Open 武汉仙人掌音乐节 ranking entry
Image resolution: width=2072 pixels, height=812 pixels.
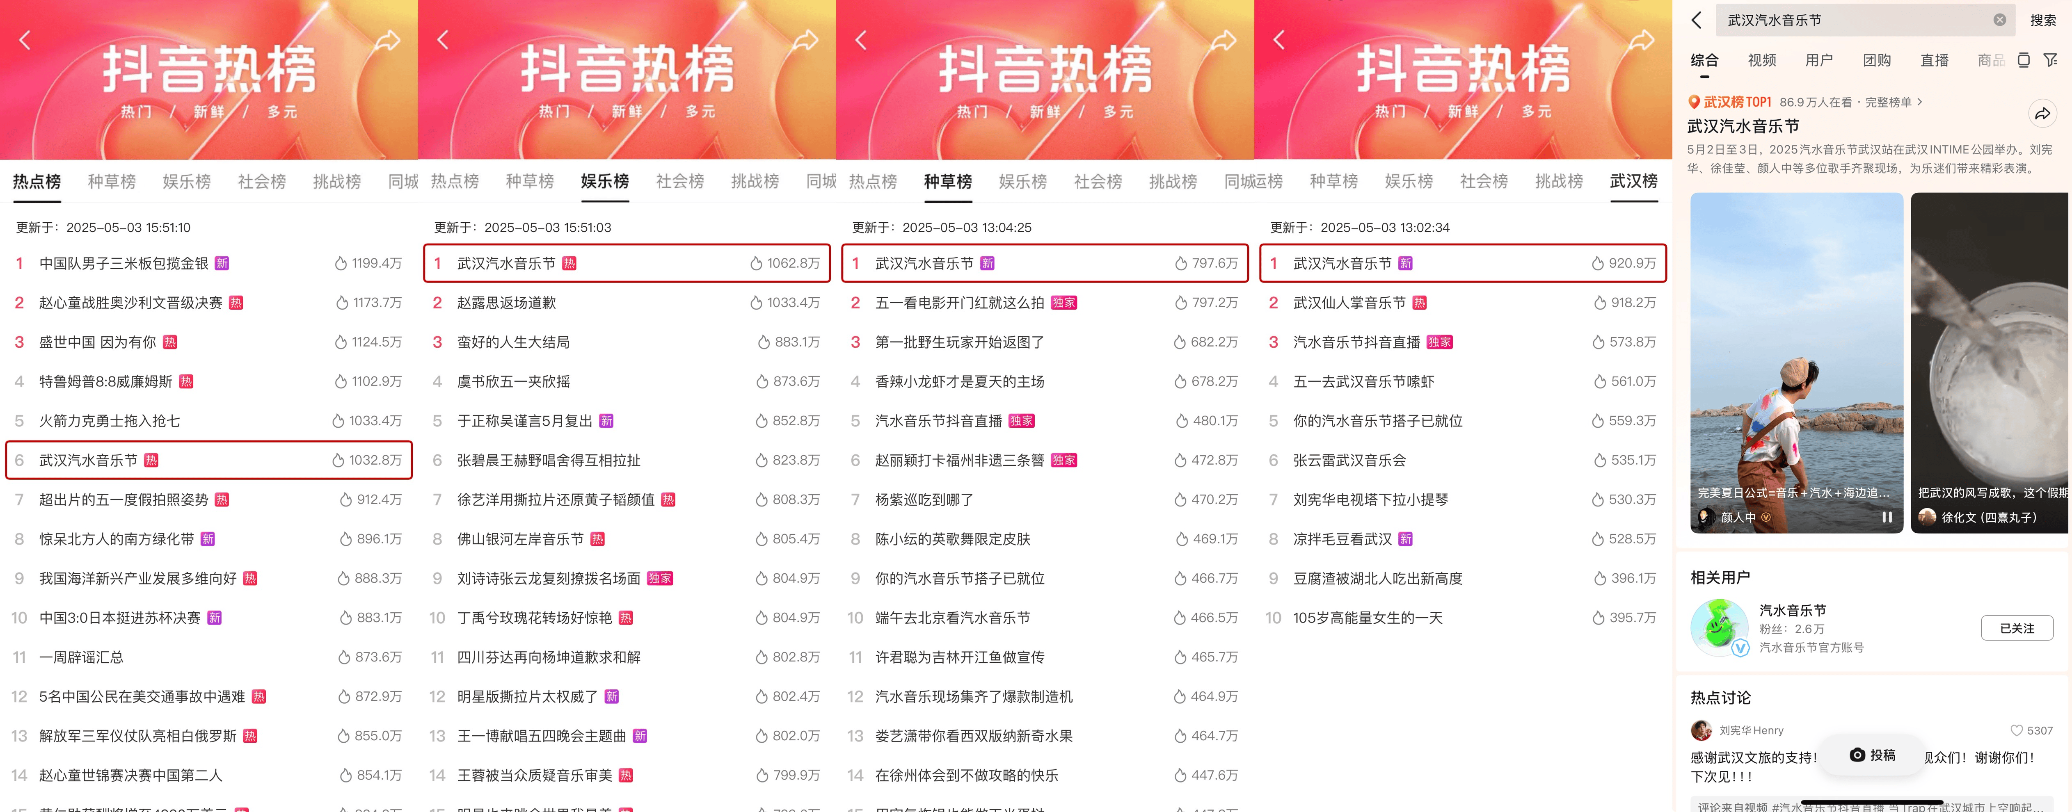pyautogui.click(x=1349, y=303)
